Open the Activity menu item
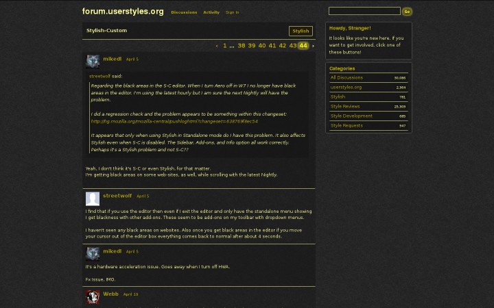 [x=211, y=12]
